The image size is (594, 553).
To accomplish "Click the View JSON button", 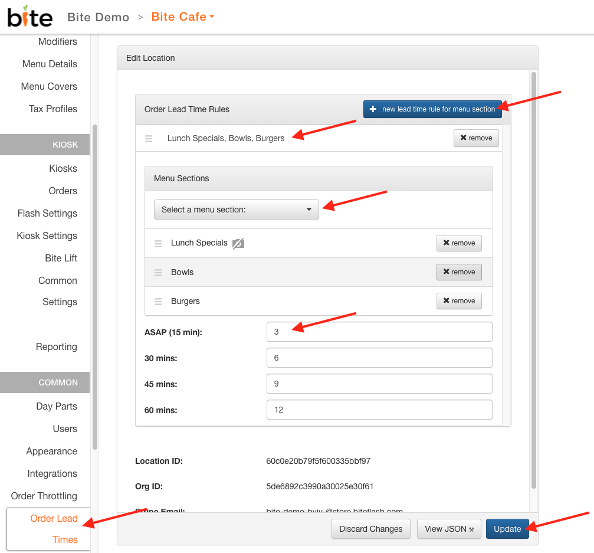I will [x=449, y=529].
